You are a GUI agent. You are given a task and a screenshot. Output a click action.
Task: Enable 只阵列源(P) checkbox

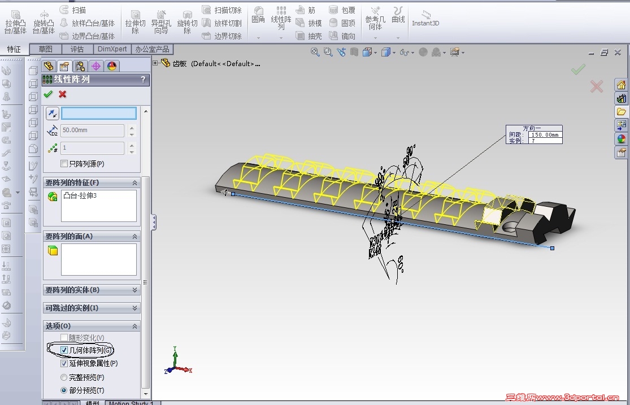pyautogui.click(x=64, y=164)
